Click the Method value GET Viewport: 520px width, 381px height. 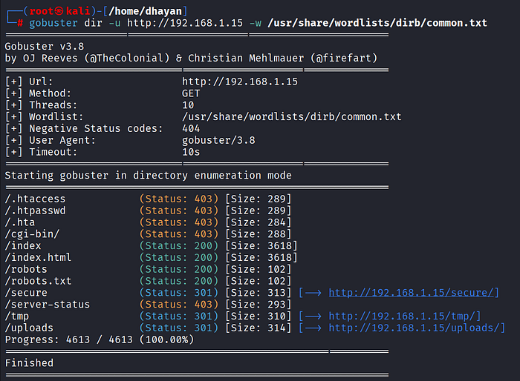click(191, 93)
